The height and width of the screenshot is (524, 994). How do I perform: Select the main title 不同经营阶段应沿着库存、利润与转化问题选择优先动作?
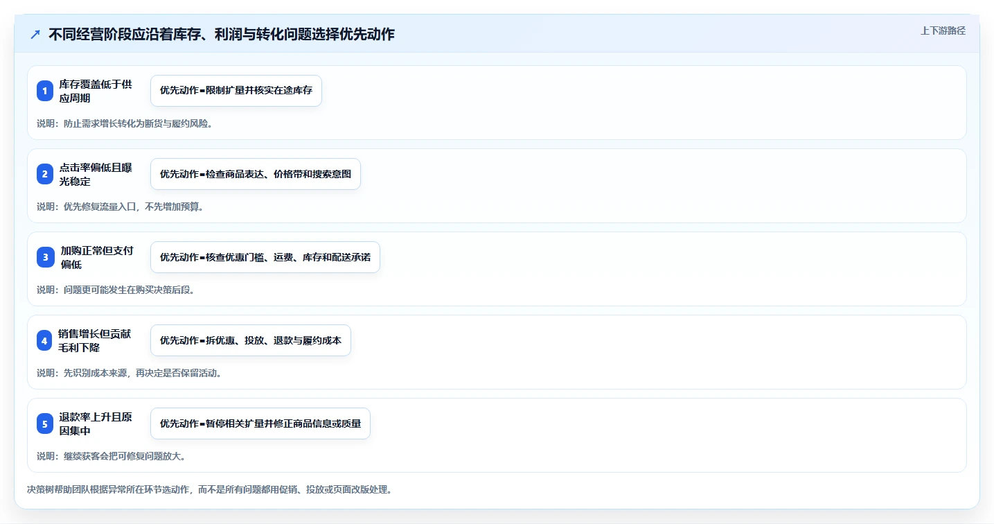pos(222,34)
